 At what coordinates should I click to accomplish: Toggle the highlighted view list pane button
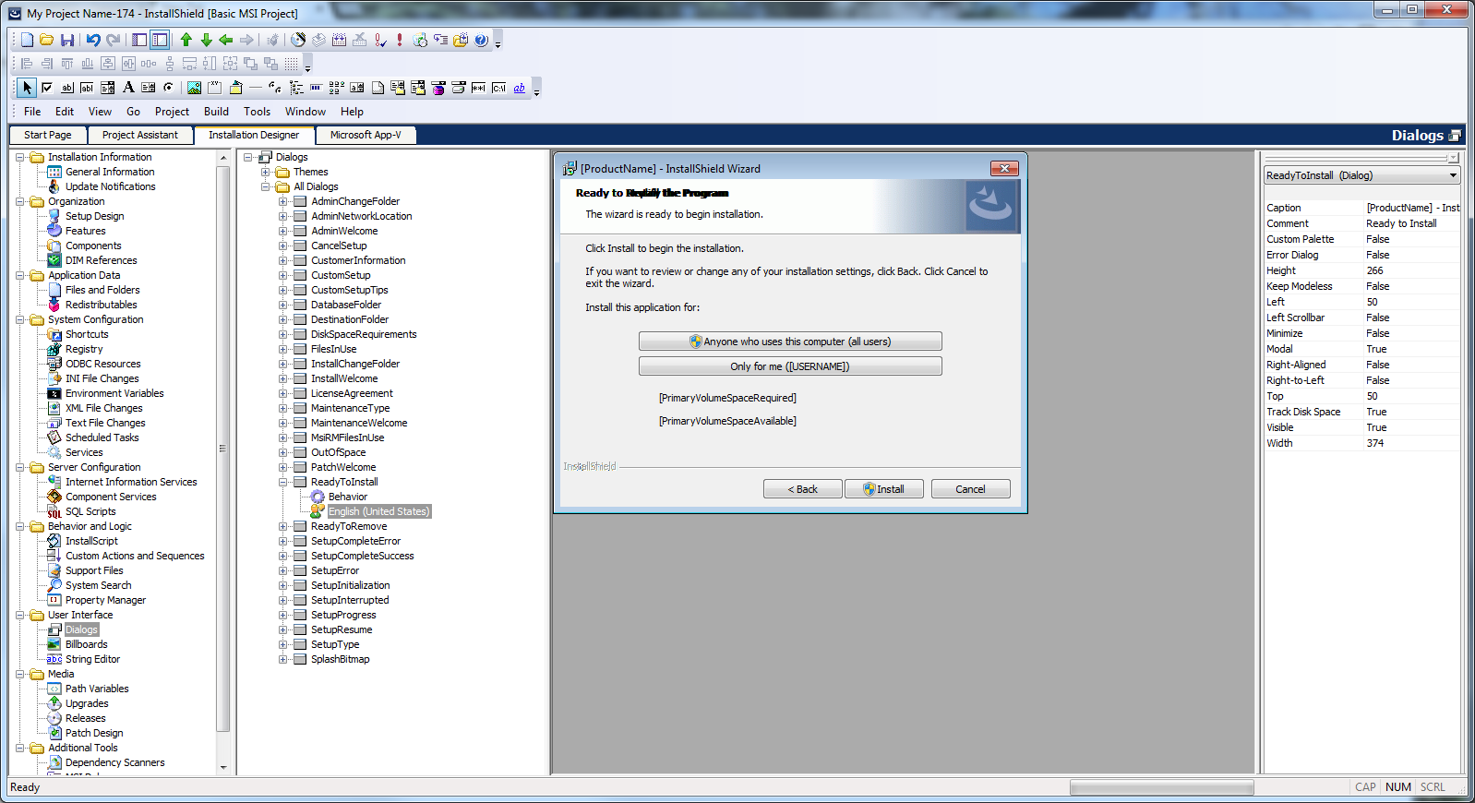160,40
